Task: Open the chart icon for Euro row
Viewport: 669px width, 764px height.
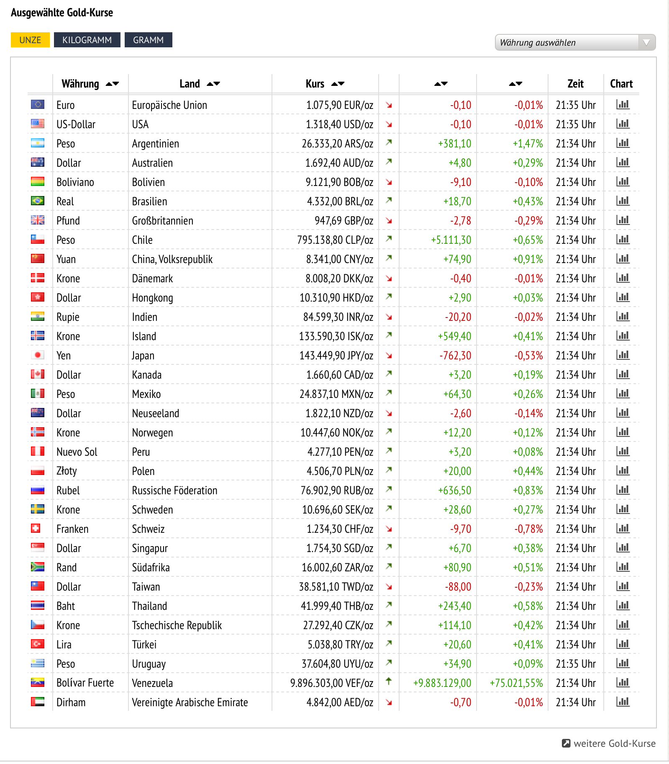Action: tap(623, 105)
